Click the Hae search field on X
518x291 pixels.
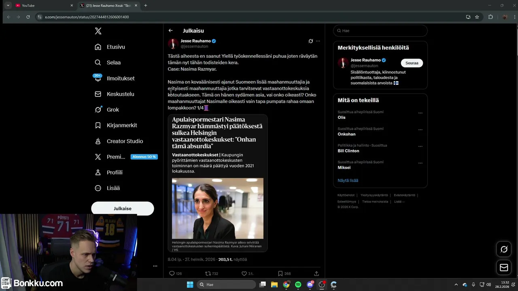coord(380,31)
